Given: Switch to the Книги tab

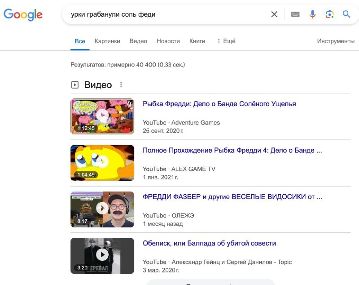Looking at the screenshot, I should (x=197, y=41).
